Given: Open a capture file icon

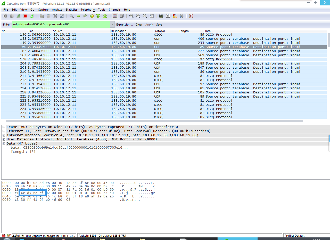Looking at the screenshot, I should (x=42, y=16).
